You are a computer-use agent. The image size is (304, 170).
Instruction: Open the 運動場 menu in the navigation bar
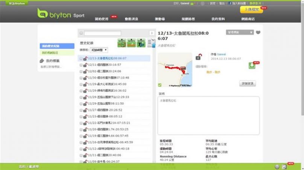tap(161, 19)
